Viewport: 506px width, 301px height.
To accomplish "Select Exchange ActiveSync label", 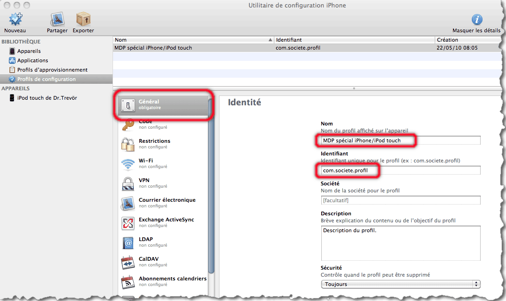I will [166, 220].
